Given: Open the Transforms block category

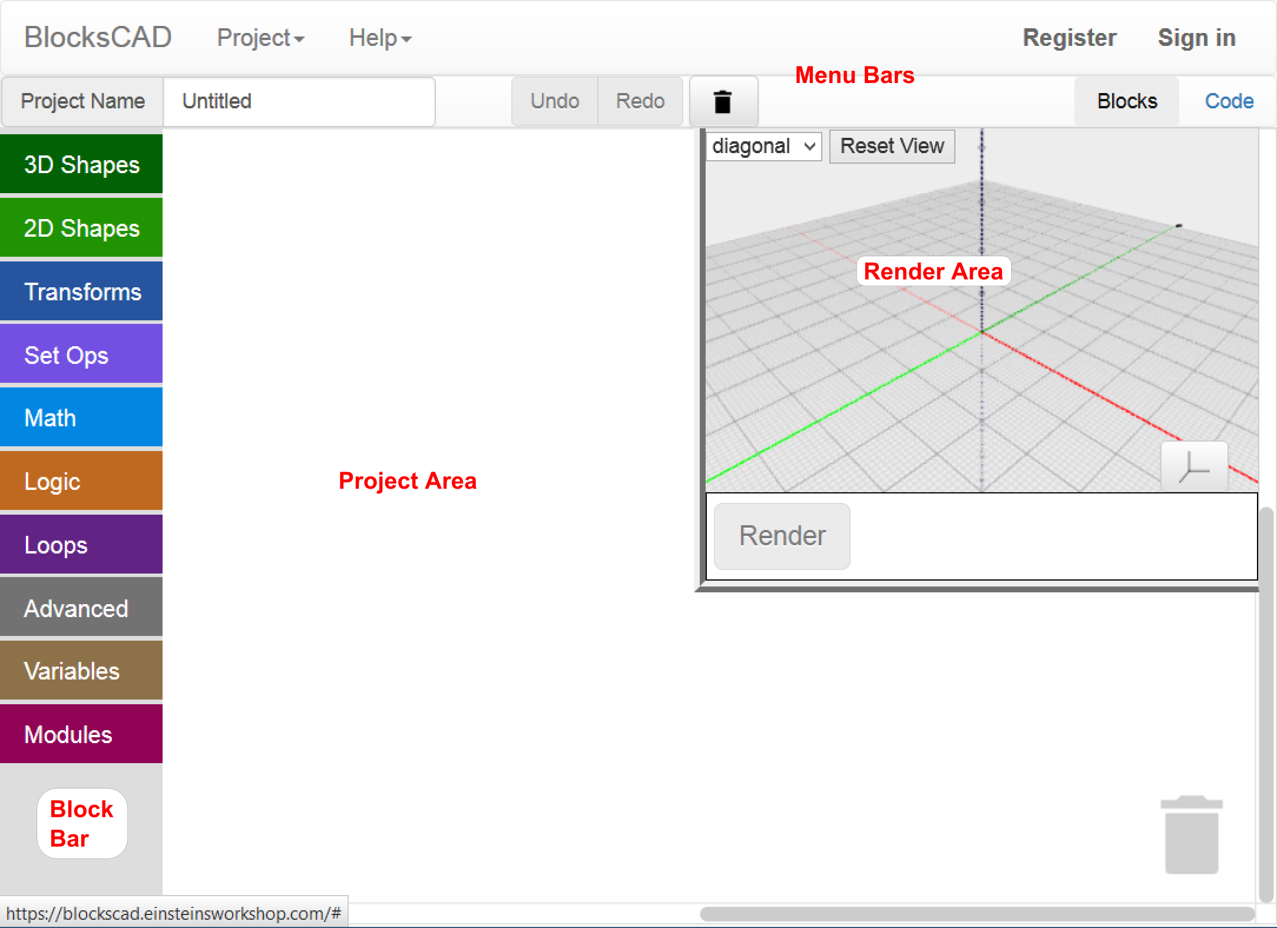Looking at the screenshot, I should tap(81, 291).
